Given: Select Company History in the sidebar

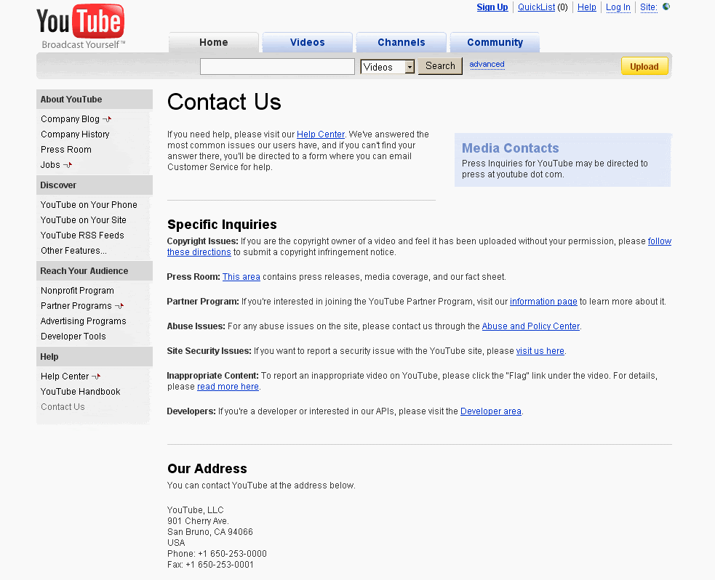Looking at the screenshot, I should pyautogui.click(x=75, y=134).
